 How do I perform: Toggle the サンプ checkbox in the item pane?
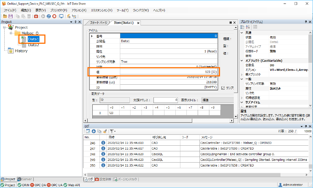pos(223,88)
